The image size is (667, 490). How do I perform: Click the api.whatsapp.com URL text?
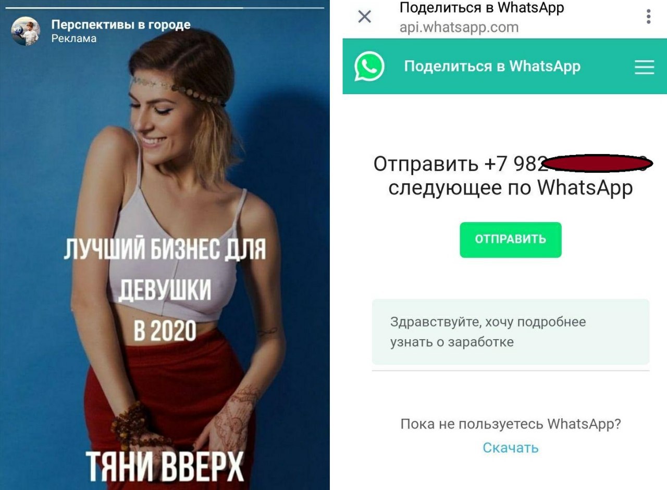(459, 27)
